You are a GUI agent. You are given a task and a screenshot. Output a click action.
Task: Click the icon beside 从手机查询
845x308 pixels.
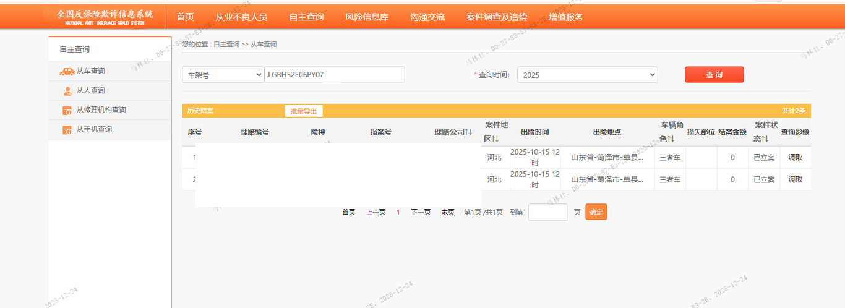[67, 130]
